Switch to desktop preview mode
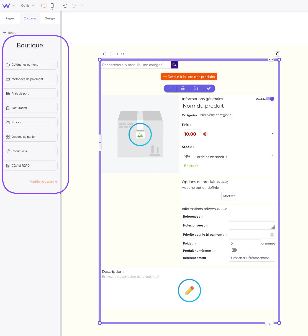This screenshot has width=308, height=336. click(44, 6)
